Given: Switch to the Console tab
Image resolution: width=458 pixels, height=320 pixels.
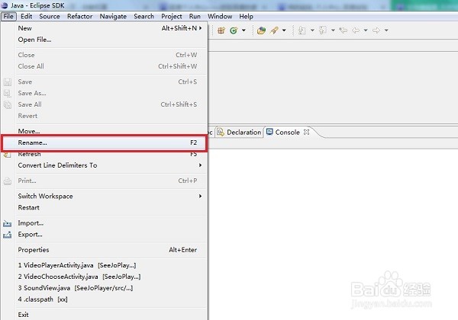Looking at the screenshot, I should pyautogui.click(x=287, y=133).
